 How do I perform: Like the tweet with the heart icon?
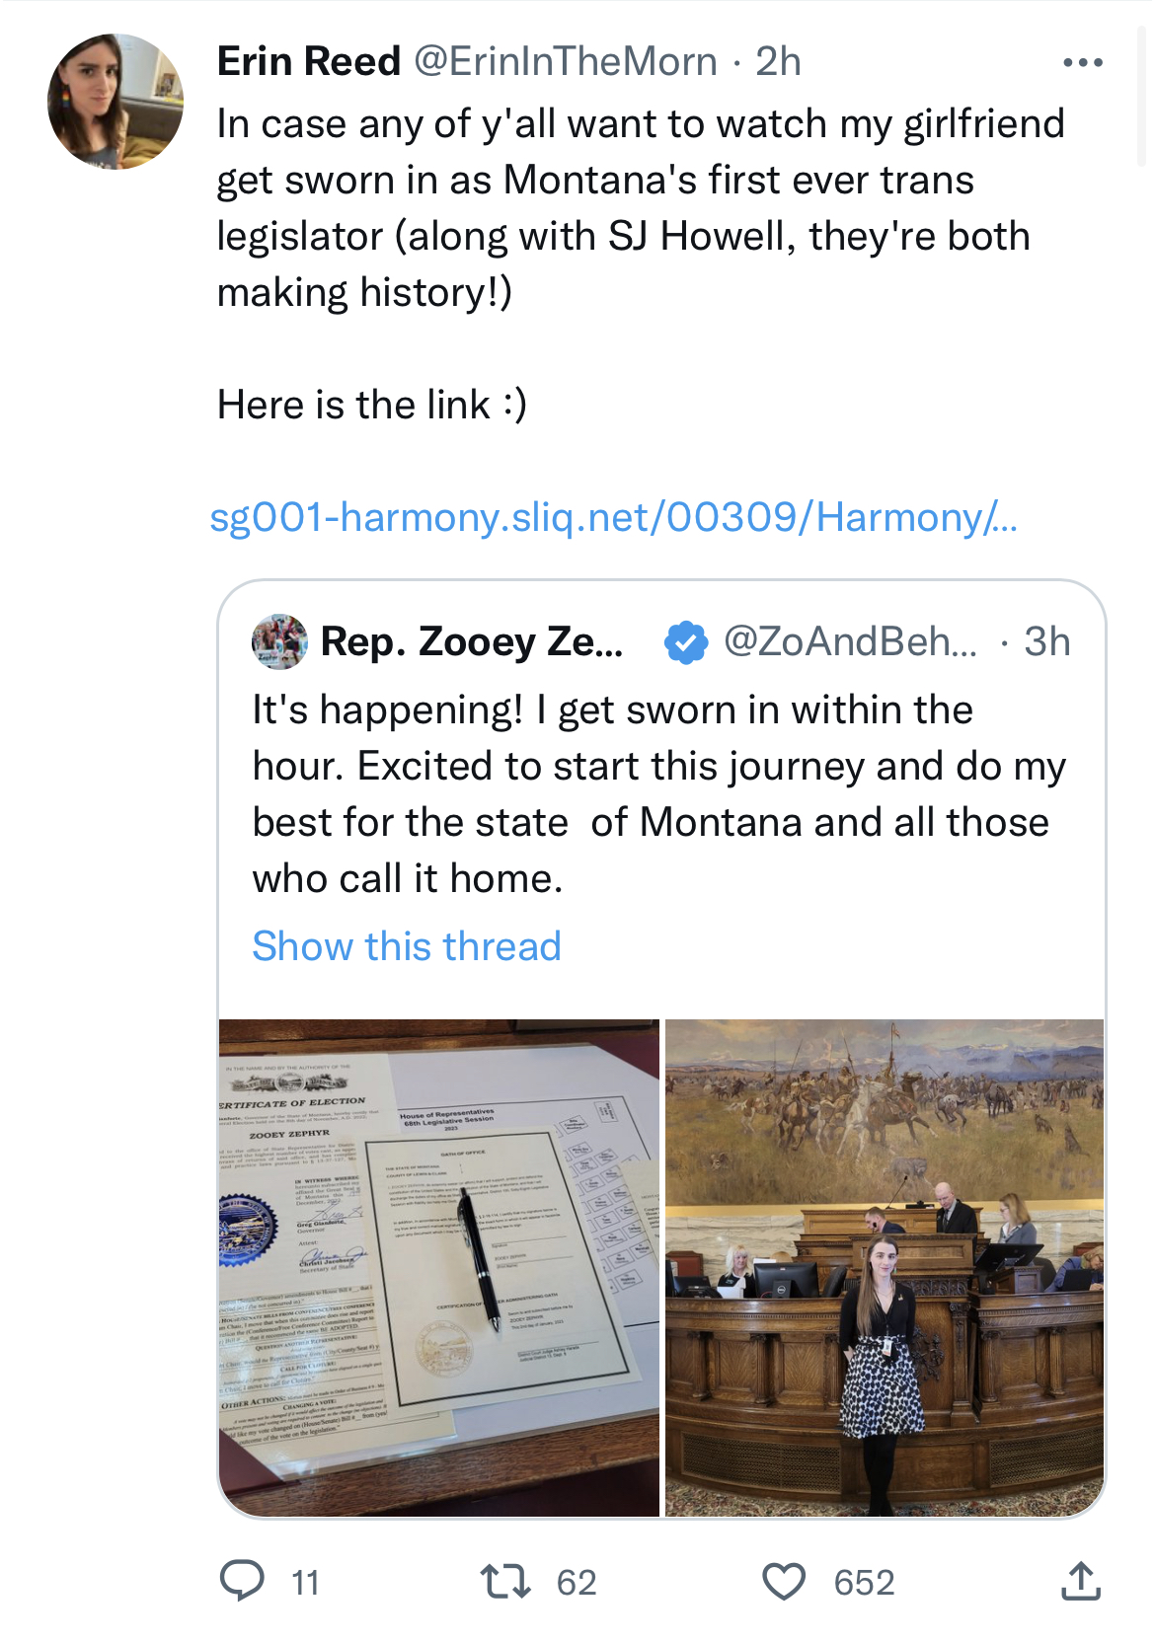click(784, 1581)
